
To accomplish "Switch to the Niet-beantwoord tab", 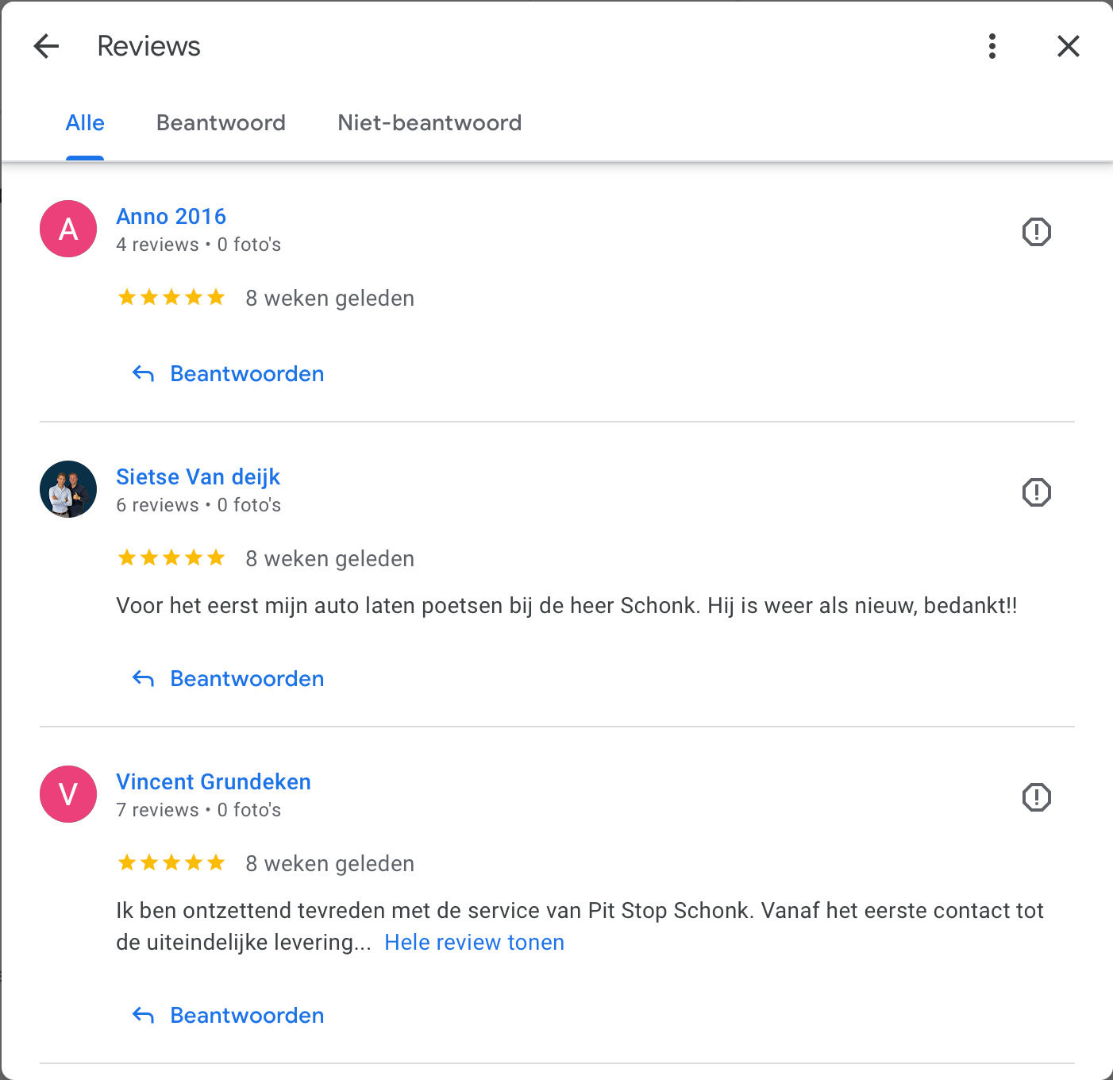I will [x=429, y=123].
